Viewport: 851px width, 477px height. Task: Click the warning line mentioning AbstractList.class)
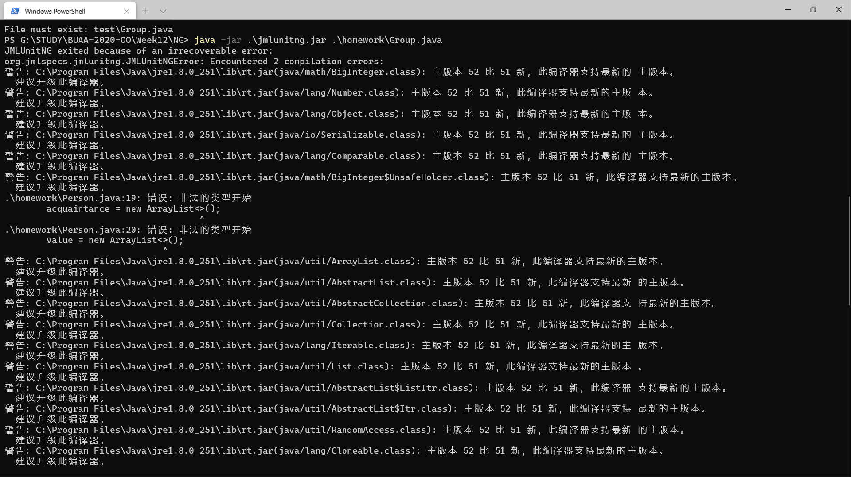pyautogui.click(x=346, y=283)
